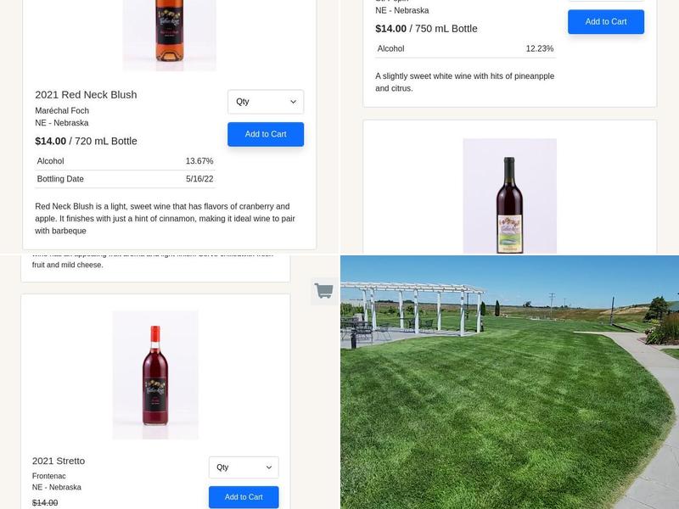679x509 pixels.
Task: Select the Frontenac varietal label
Action: pyautogui.click(x=49, y=476)
